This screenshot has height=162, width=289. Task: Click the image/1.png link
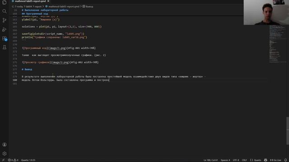point(57,48)
